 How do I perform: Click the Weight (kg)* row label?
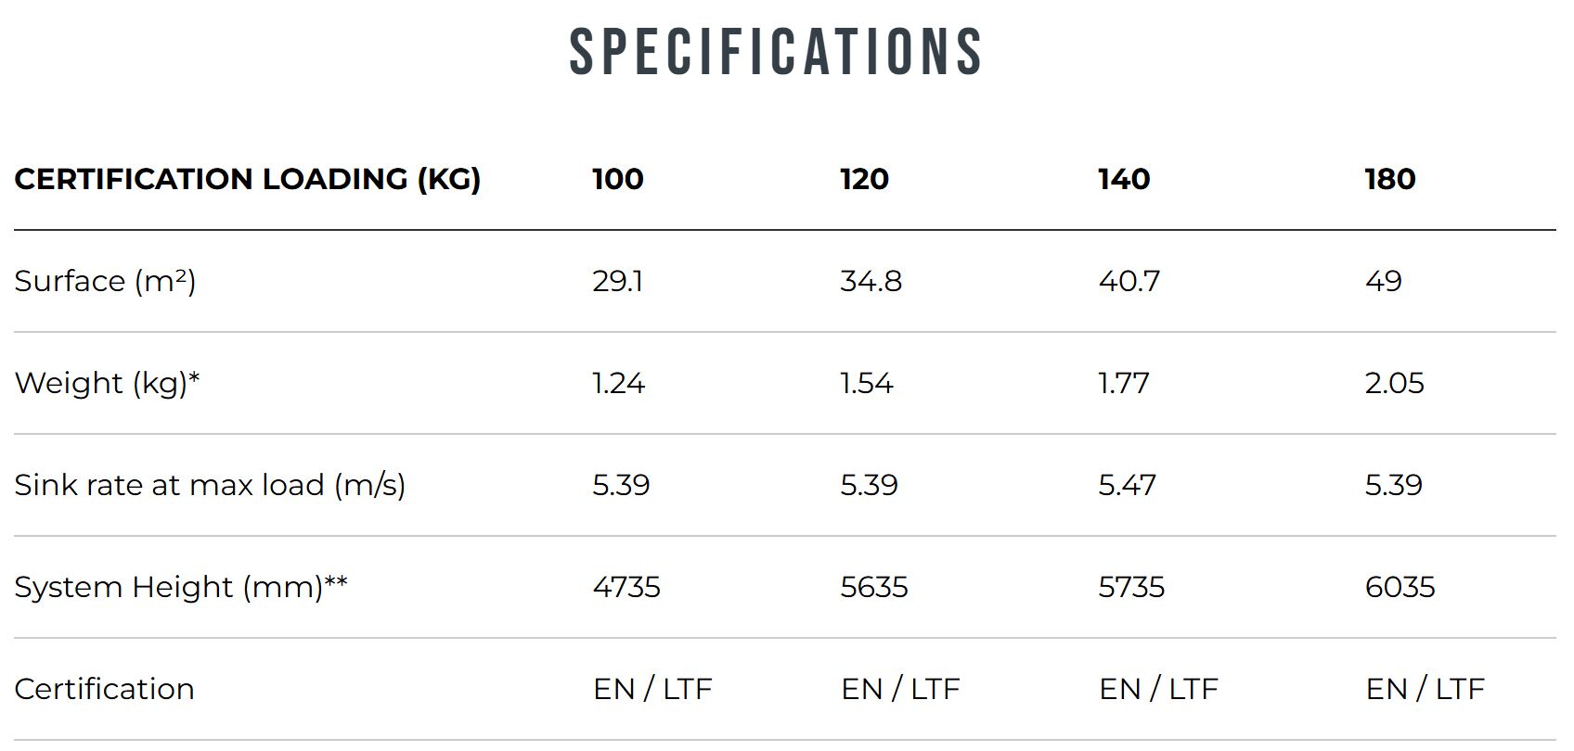[107, 383]
